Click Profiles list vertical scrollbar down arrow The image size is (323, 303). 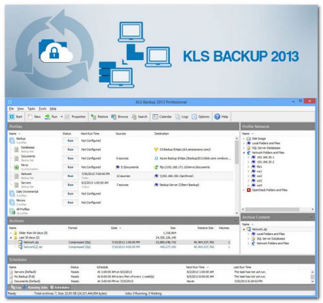tap(236, 213)
